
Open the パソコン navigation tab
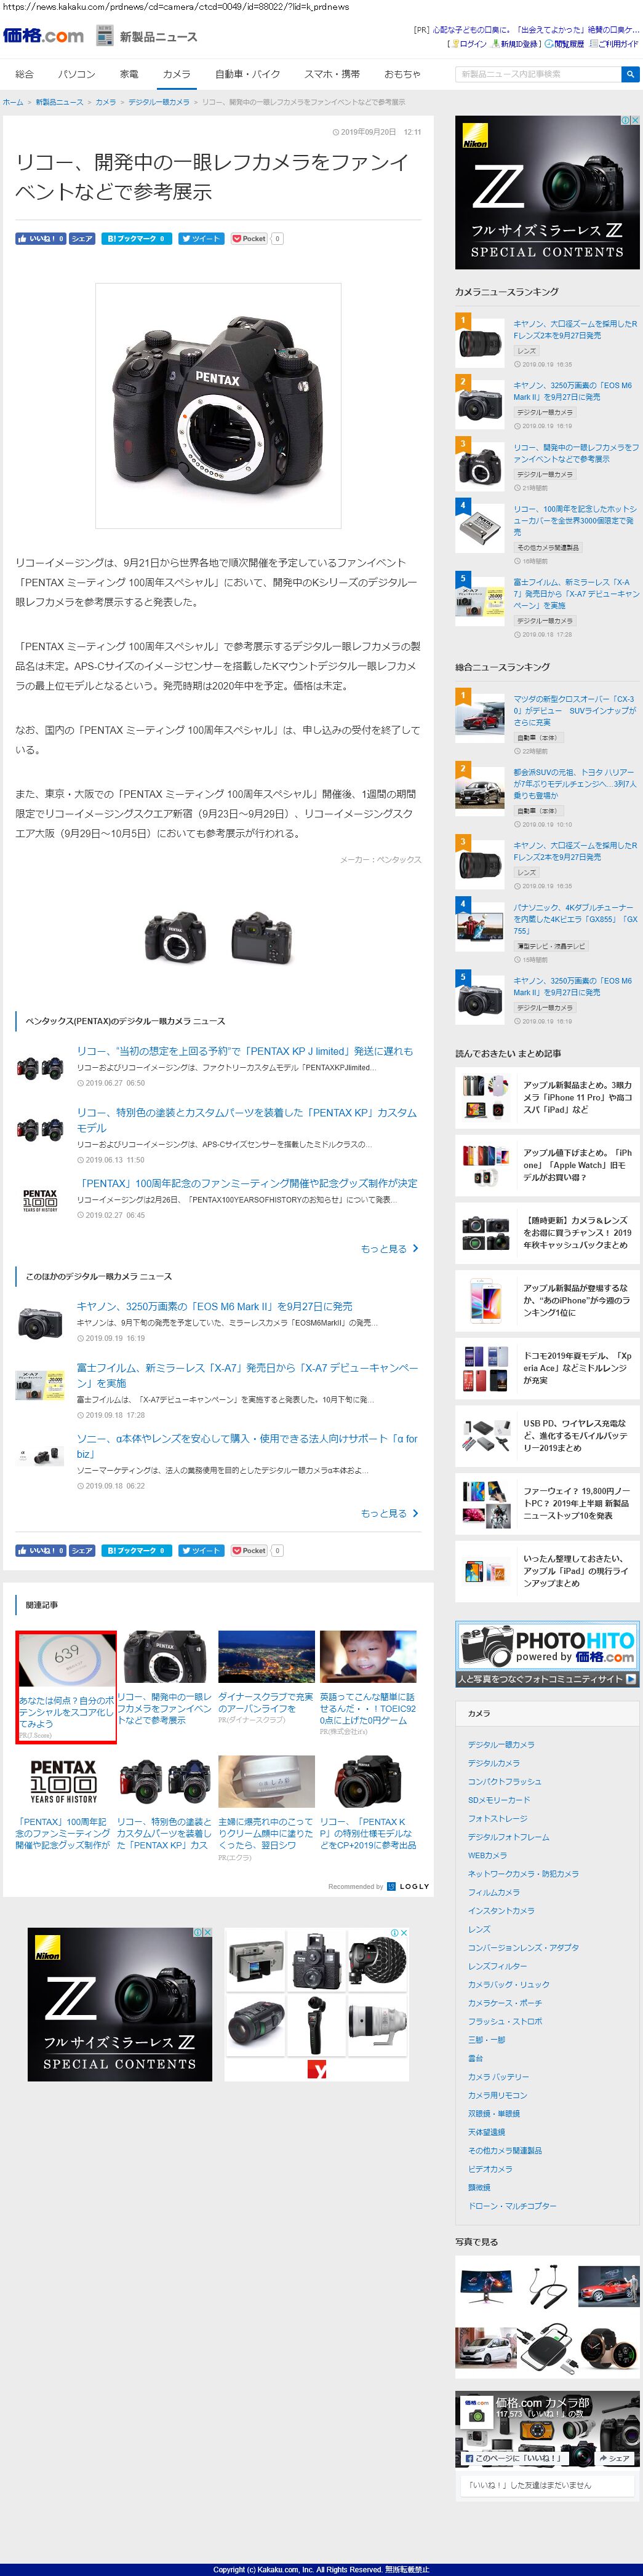click(x=77, y=74)
